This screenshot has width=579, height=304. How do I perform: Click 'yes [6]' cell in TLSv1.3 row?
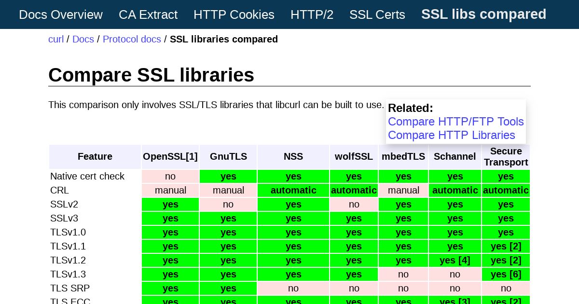506,274
